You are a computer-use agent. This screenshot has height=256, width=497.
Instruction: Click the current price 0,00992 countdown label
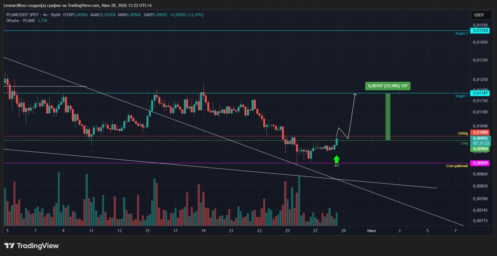pos(481,140)
